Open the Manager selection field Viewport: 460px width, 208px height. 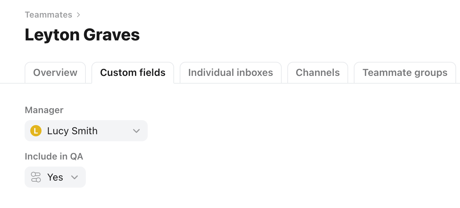click(86, 131)
